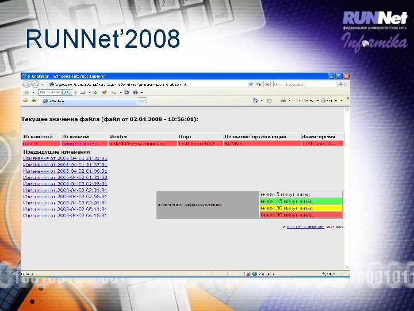
Task: Click yellow legend 'менее 30 минут назад'
Action: (x=301, y=208)
